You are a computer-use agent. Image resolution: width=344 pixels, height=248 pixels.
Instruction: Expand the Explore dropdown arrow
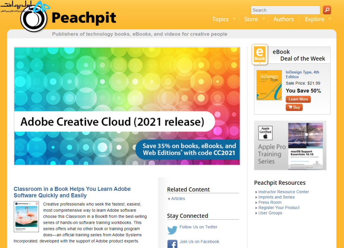click(x=330, y=19)
